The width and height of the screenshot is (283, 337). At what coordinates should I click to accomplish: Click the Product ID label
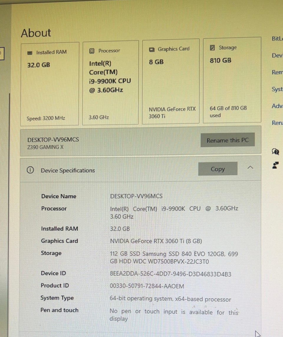[x=55, y=285]
